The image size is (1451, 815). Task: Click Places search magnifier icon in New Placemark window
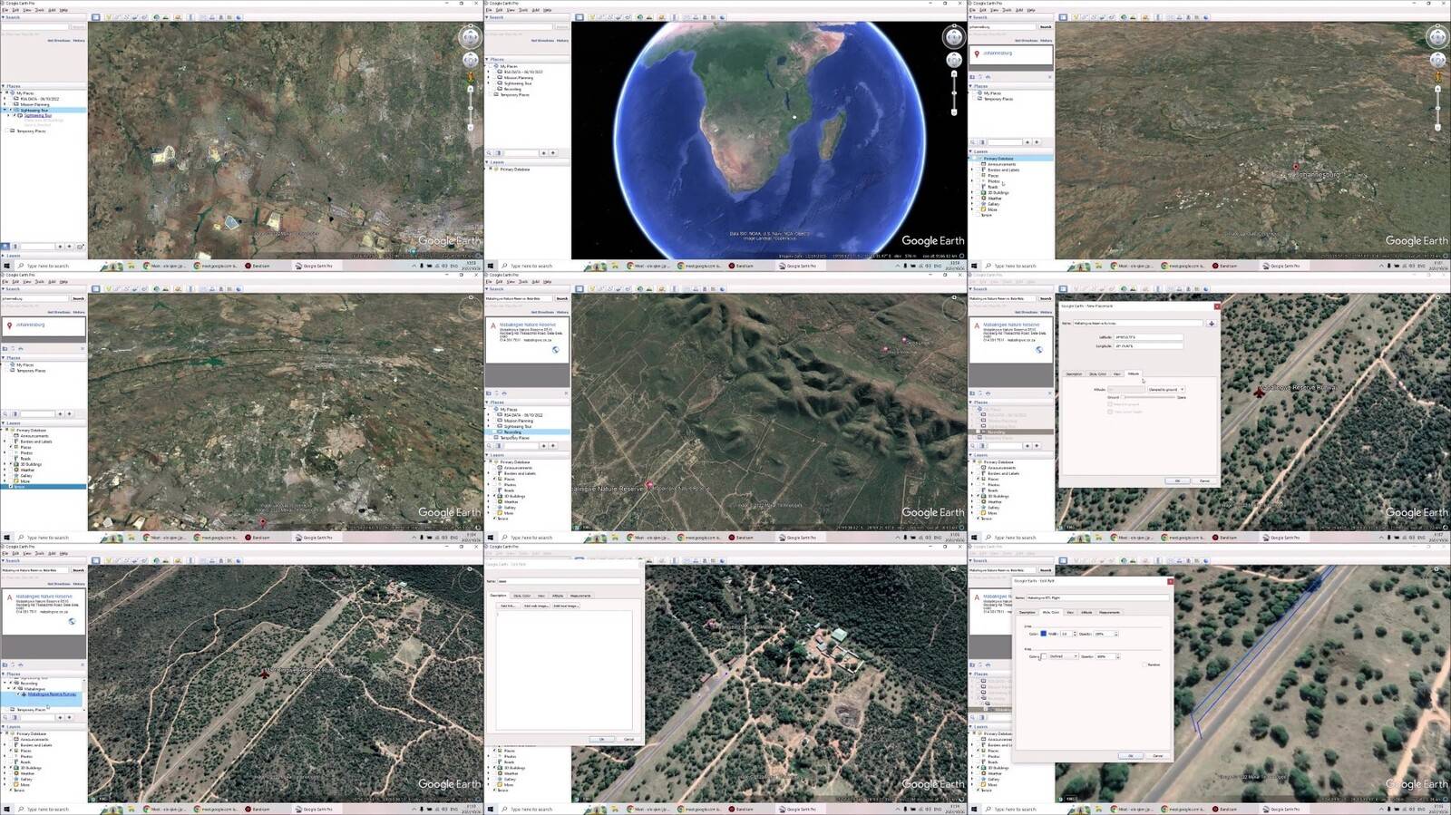point(972,445)
